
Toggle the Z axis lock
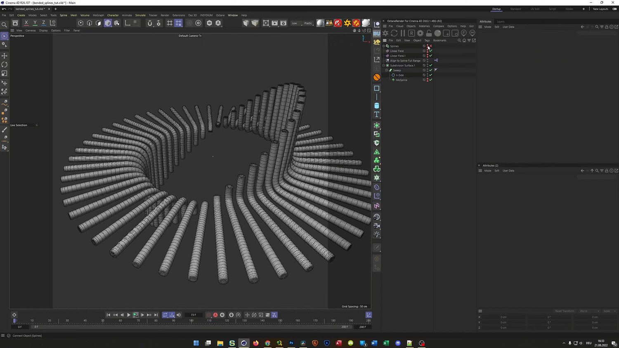(44, 23)
